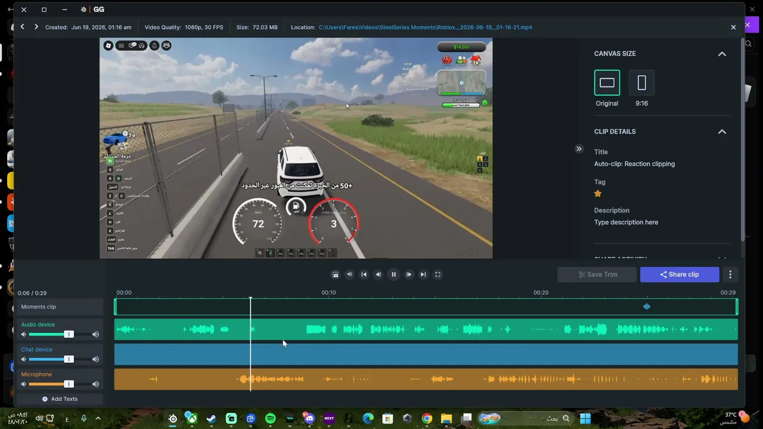Image resolution: width=763 pixels, height=429 pixels.
Task: Set Audio device volume to maximum
Action: pyautogui.click(x=95, y=334)
